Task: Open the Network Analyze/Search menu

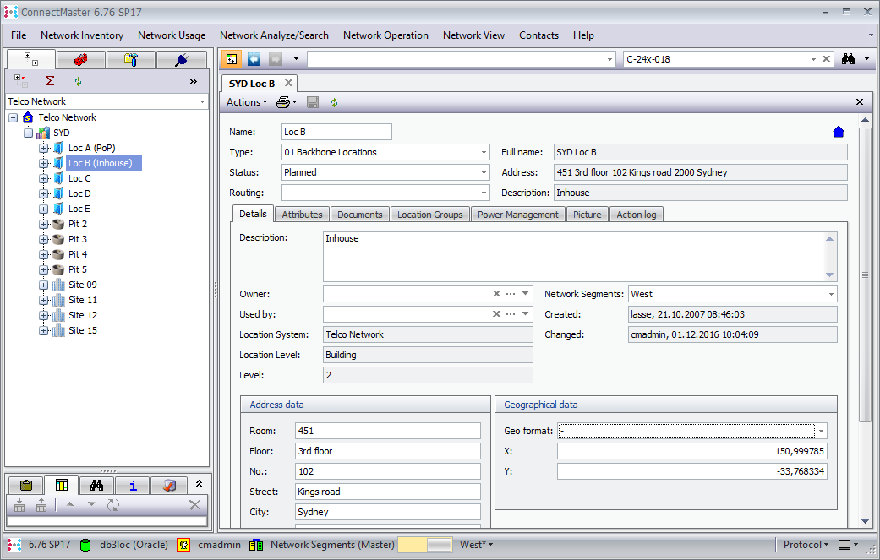Action: 274,35
